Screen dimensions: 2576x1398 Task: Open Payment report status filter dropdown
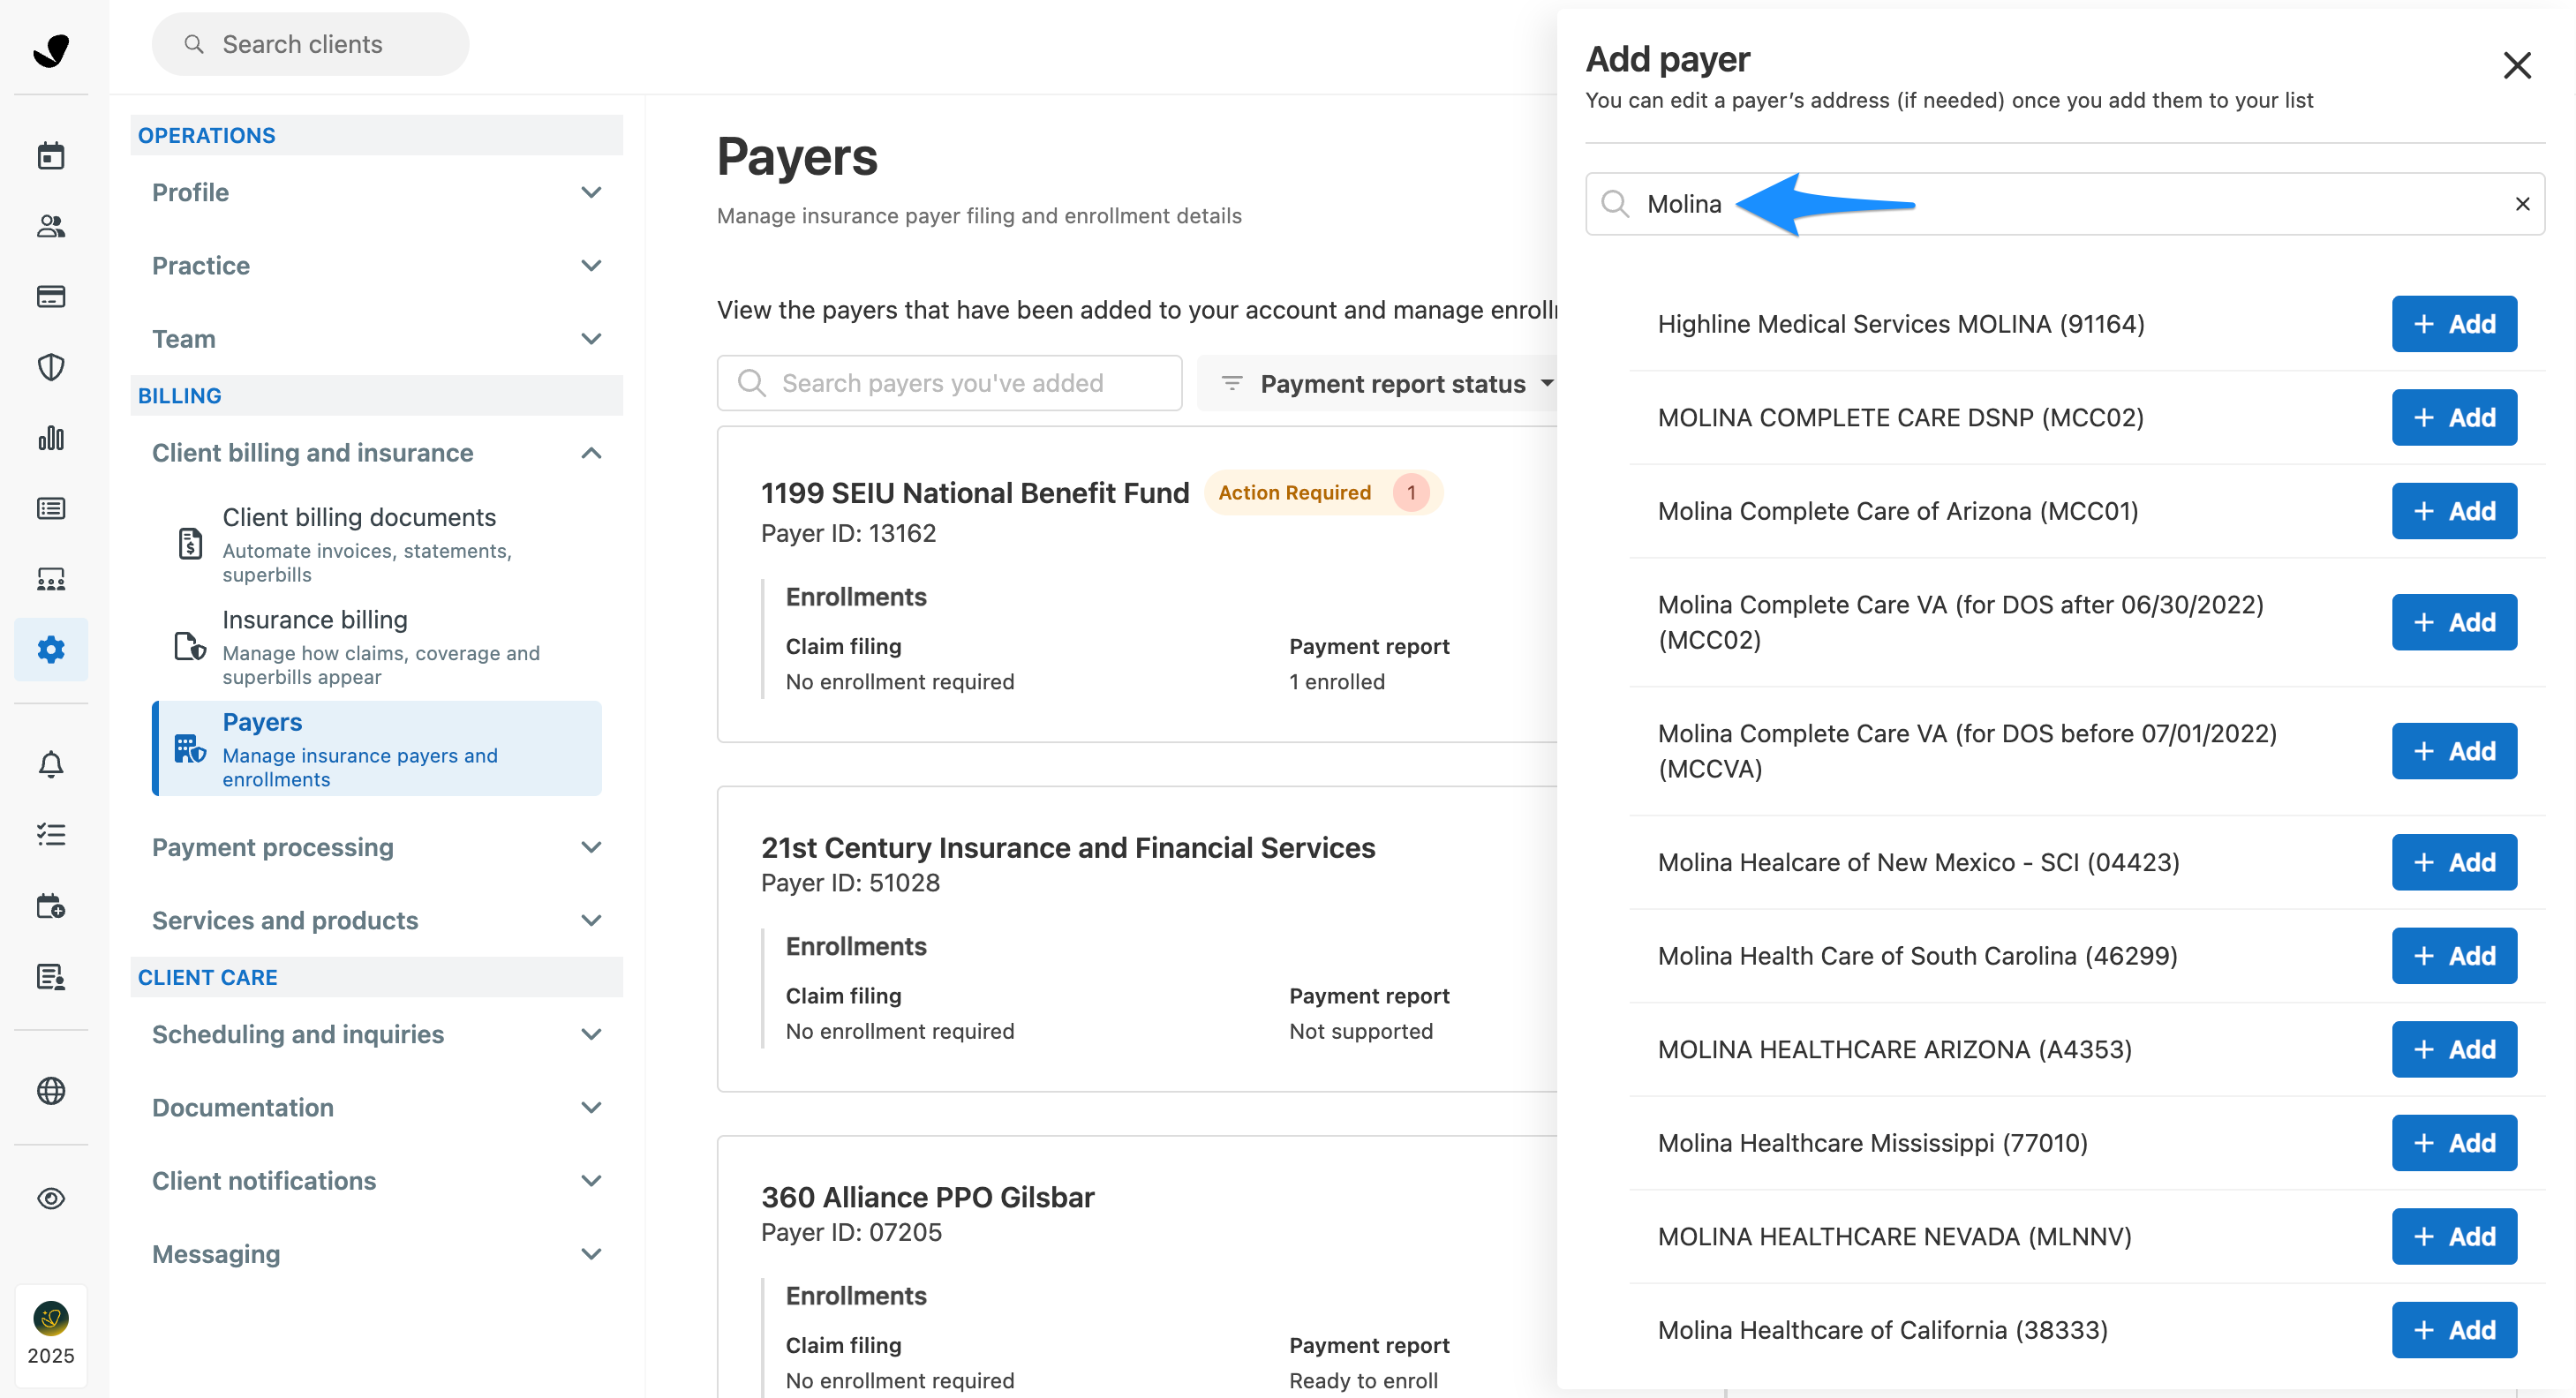click(x=1379, y=383)
